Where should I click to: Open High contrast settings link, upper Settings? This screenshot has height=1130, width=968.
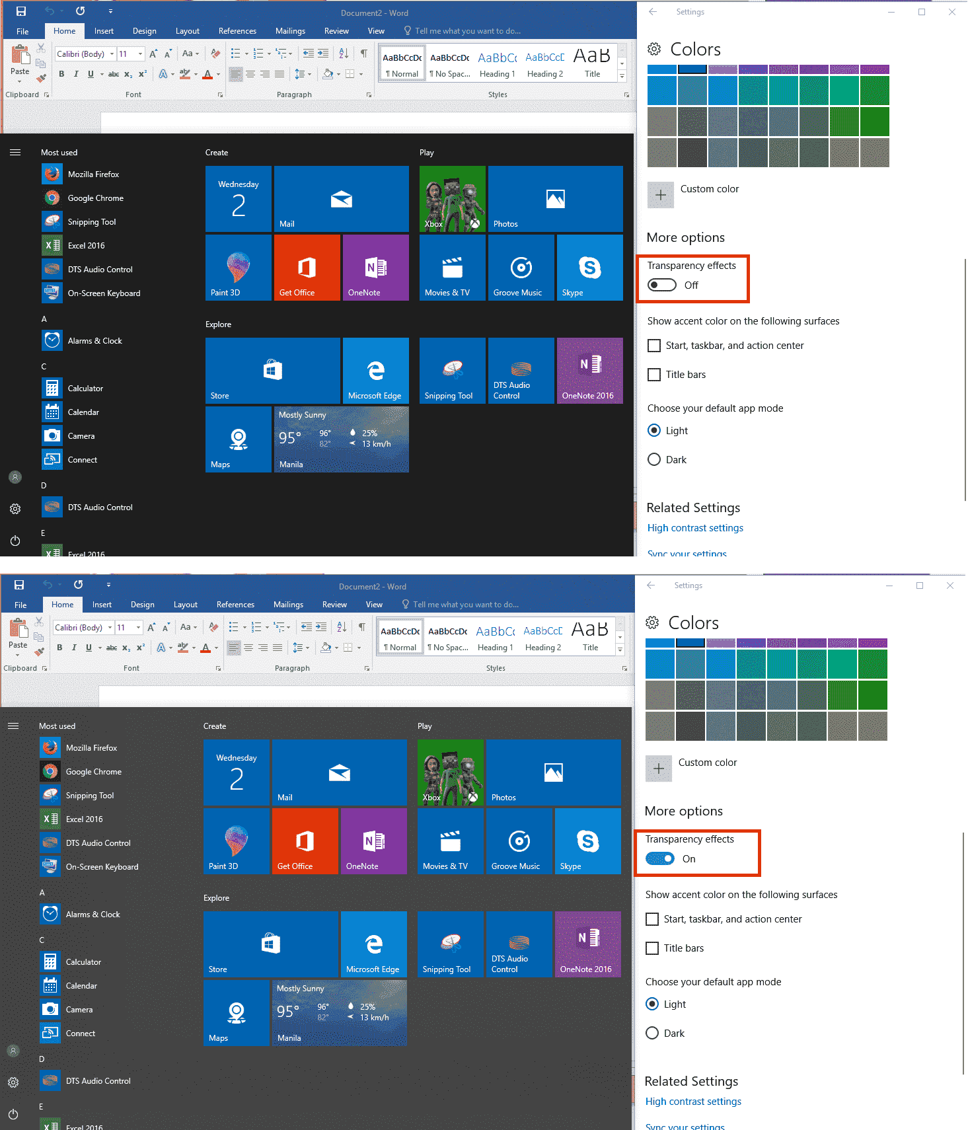tap(695, 528)
